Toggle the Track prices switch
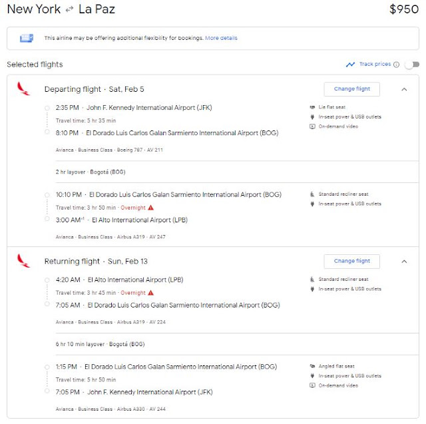 click(412, 65)
